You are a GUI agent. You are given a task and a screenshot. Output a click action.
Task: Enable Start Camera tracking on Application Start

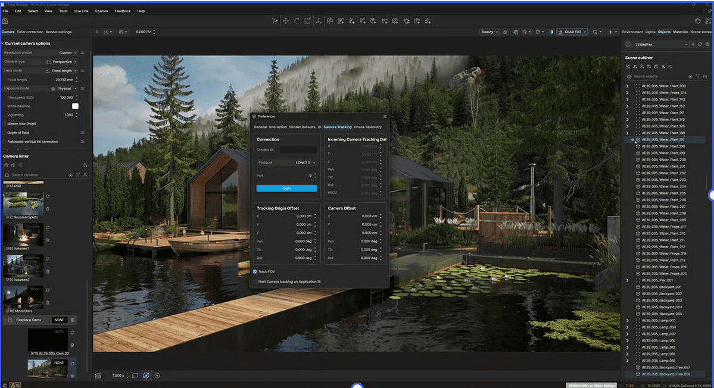(x=255, y=281)
